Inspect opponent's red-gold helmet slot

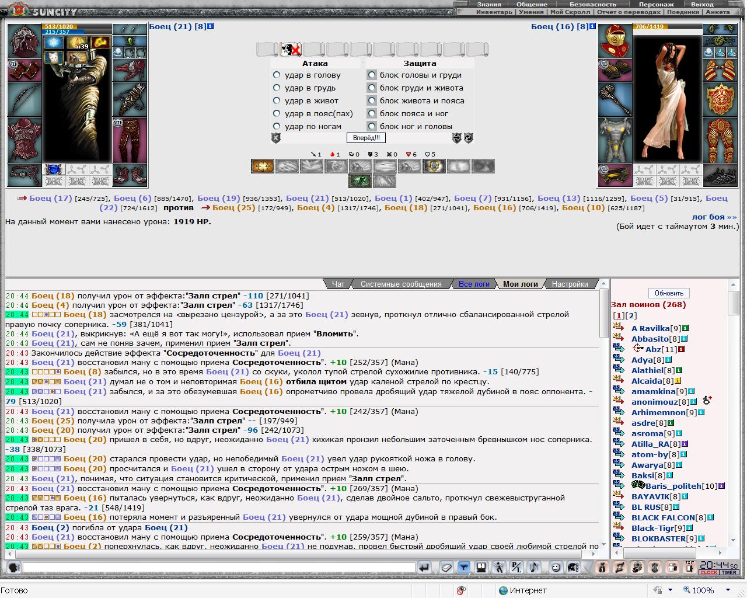coord(615,41)
